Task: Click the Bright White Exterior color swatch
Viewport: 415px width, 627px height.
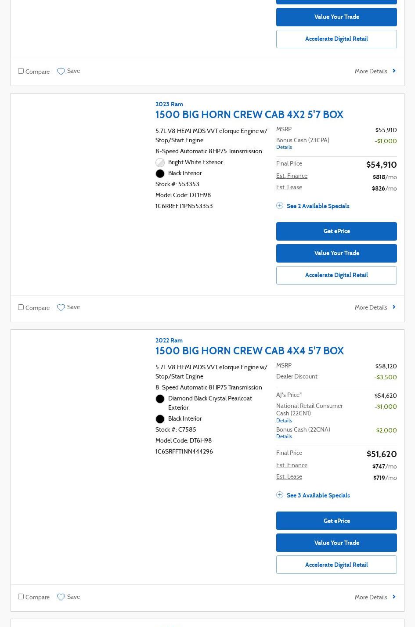Action: point(160,162)
